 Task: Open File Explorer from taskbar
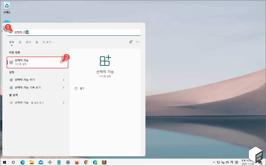tap(32, 162)
